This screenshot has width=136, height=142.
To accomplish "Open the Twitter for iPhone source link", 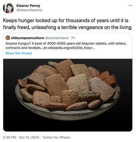I will pyautogui.click(x=56, y=137).
